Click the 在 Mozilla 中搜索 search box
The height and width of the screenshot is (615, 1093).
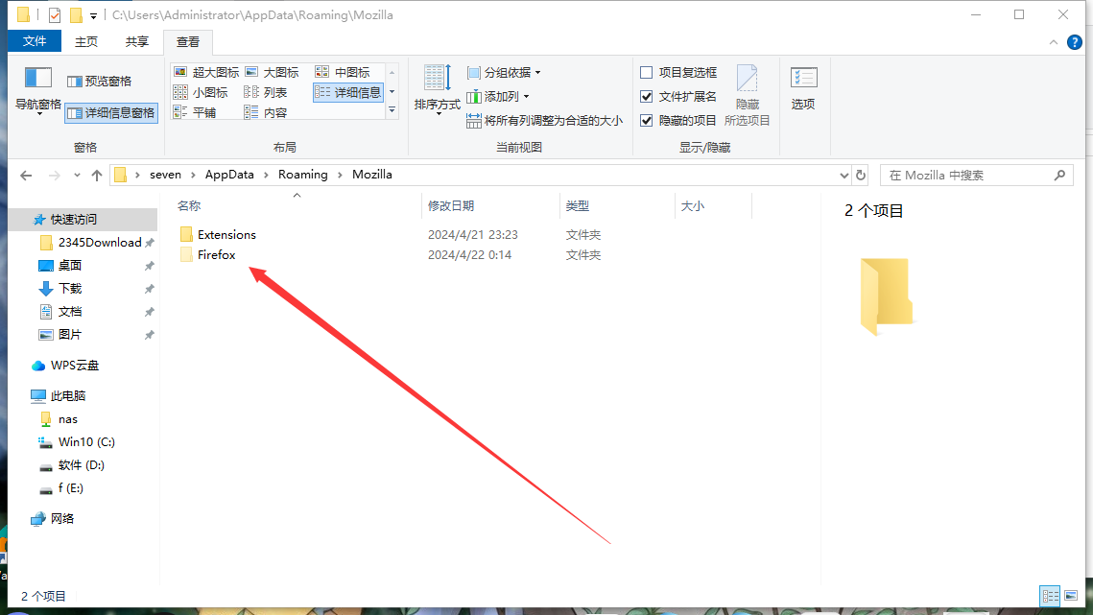pyautogui.click(x=977, y=175)
